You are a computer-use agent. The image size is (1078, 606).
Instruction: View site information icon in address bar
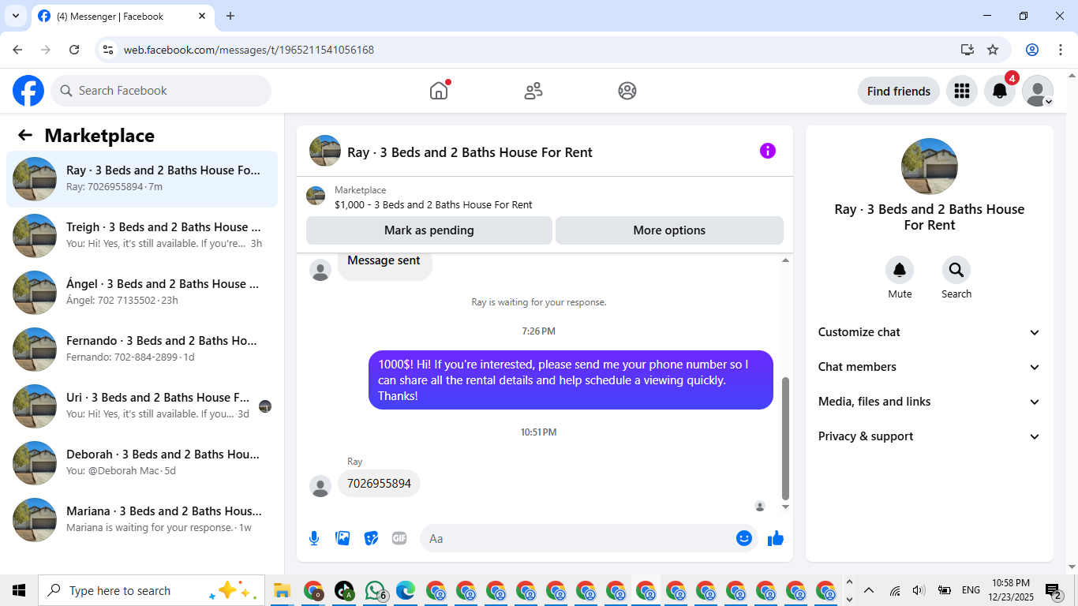(109, 50)
